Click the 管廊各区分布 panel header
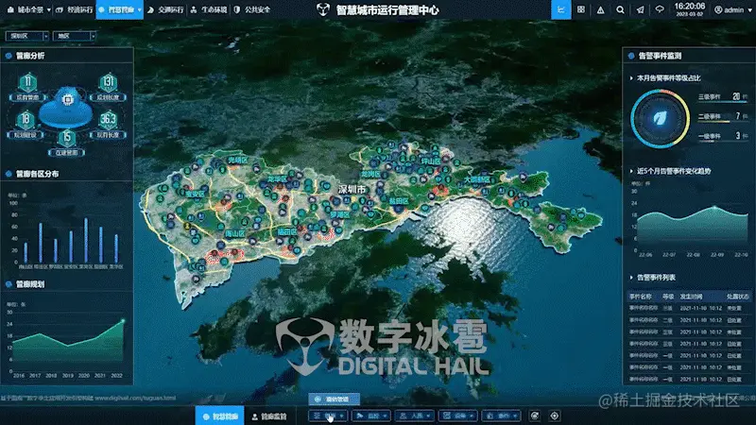 [x=37, y=174]
